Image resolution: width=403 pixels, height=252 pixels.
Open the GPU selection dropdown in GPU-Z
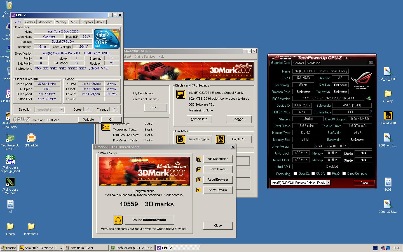click(328, 183)
